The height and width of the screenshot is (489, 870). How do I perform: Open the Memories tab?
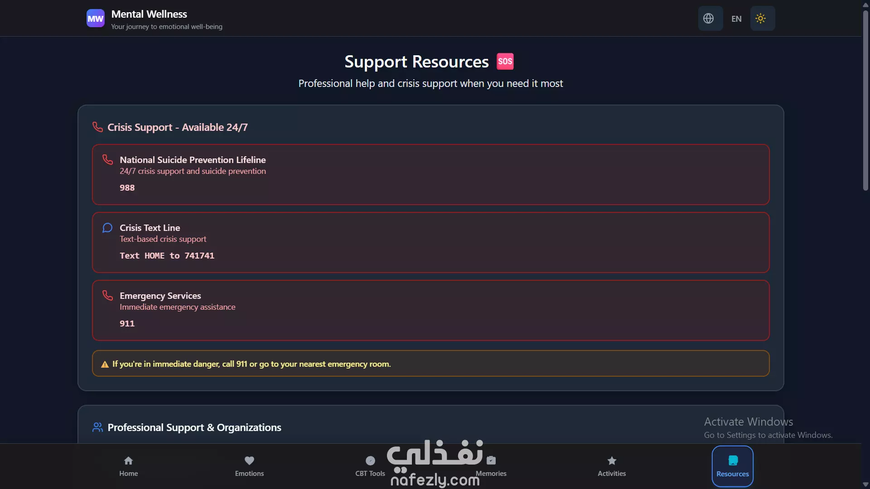tap(491, 466)
